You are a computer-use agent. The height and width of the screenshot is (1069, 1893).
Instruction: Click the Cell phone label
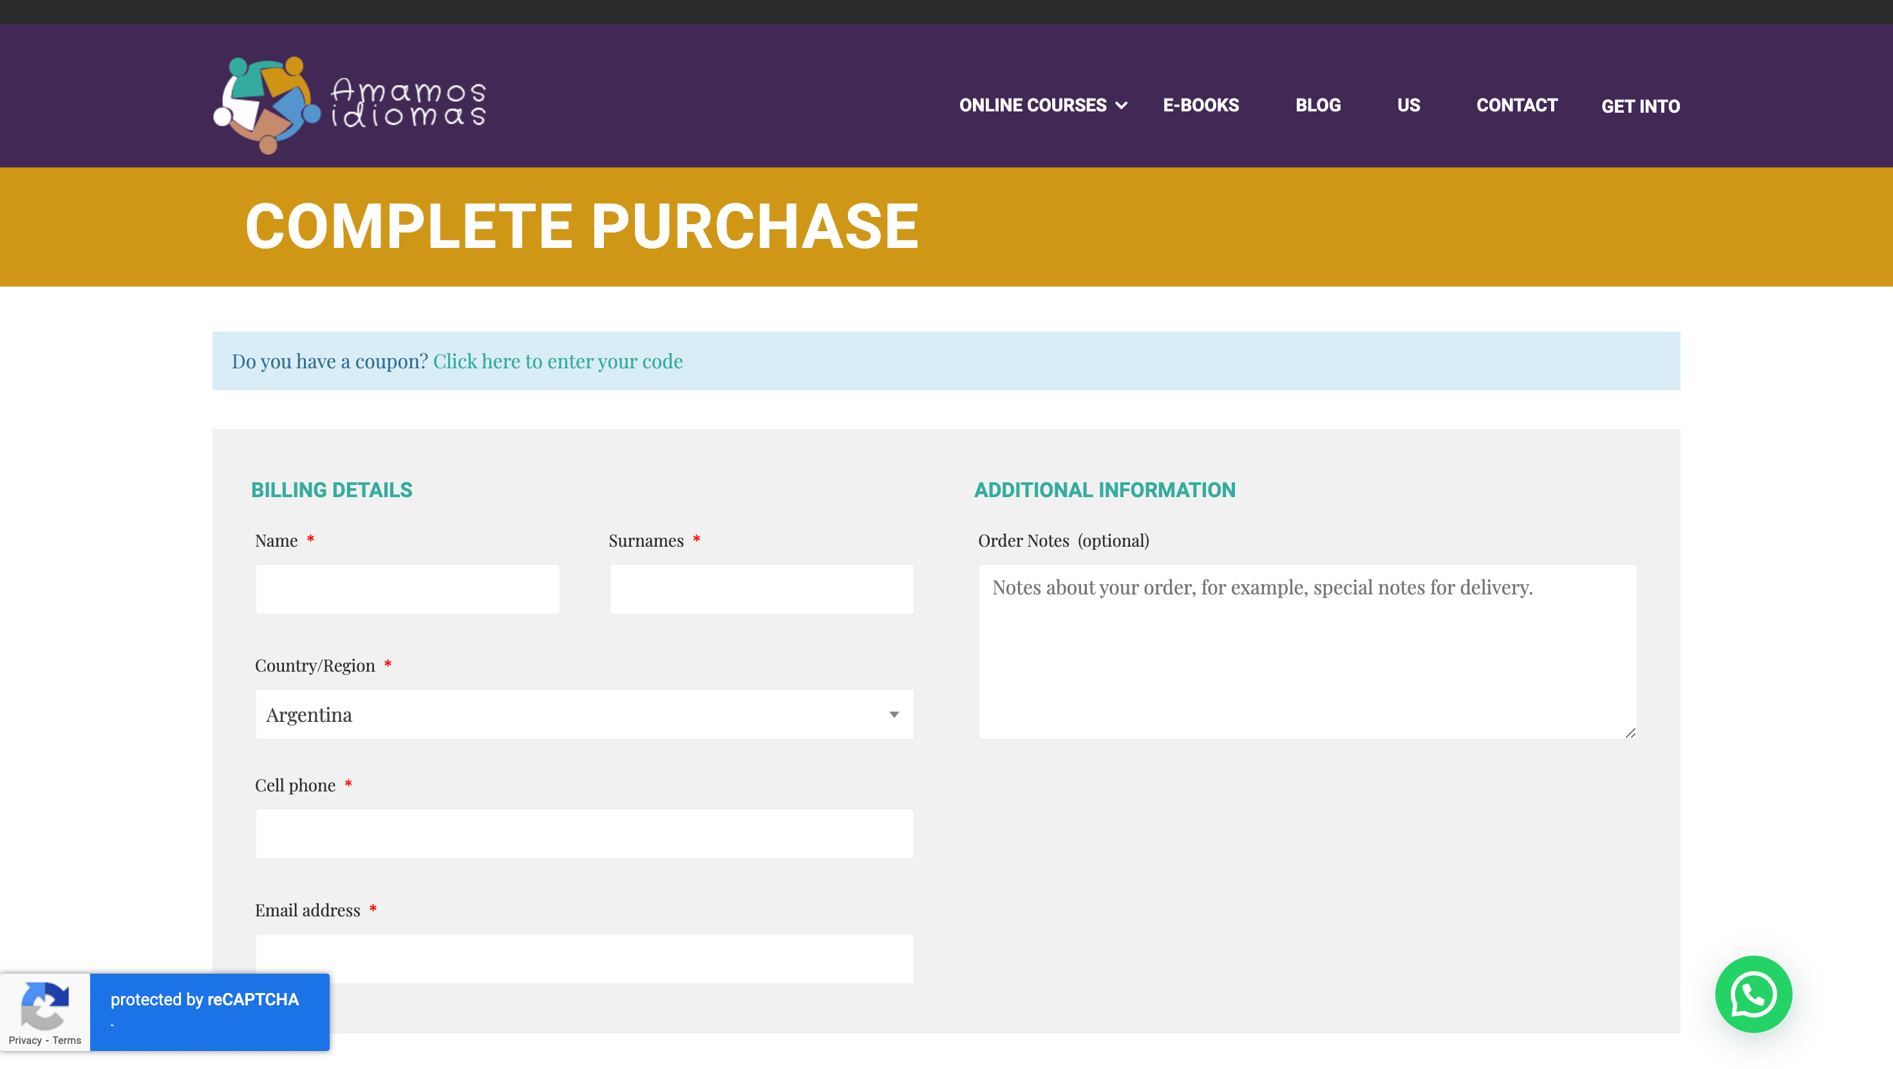point(295,785)
